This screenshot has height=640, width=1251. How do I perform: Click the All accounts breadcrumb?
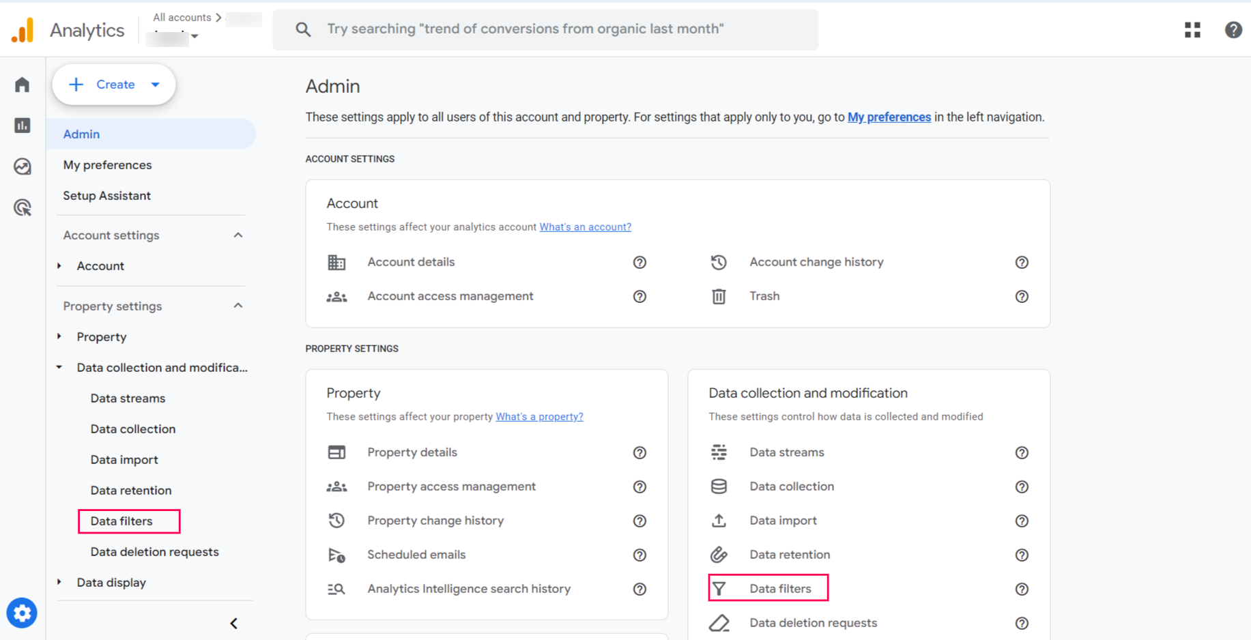point(182,17)
